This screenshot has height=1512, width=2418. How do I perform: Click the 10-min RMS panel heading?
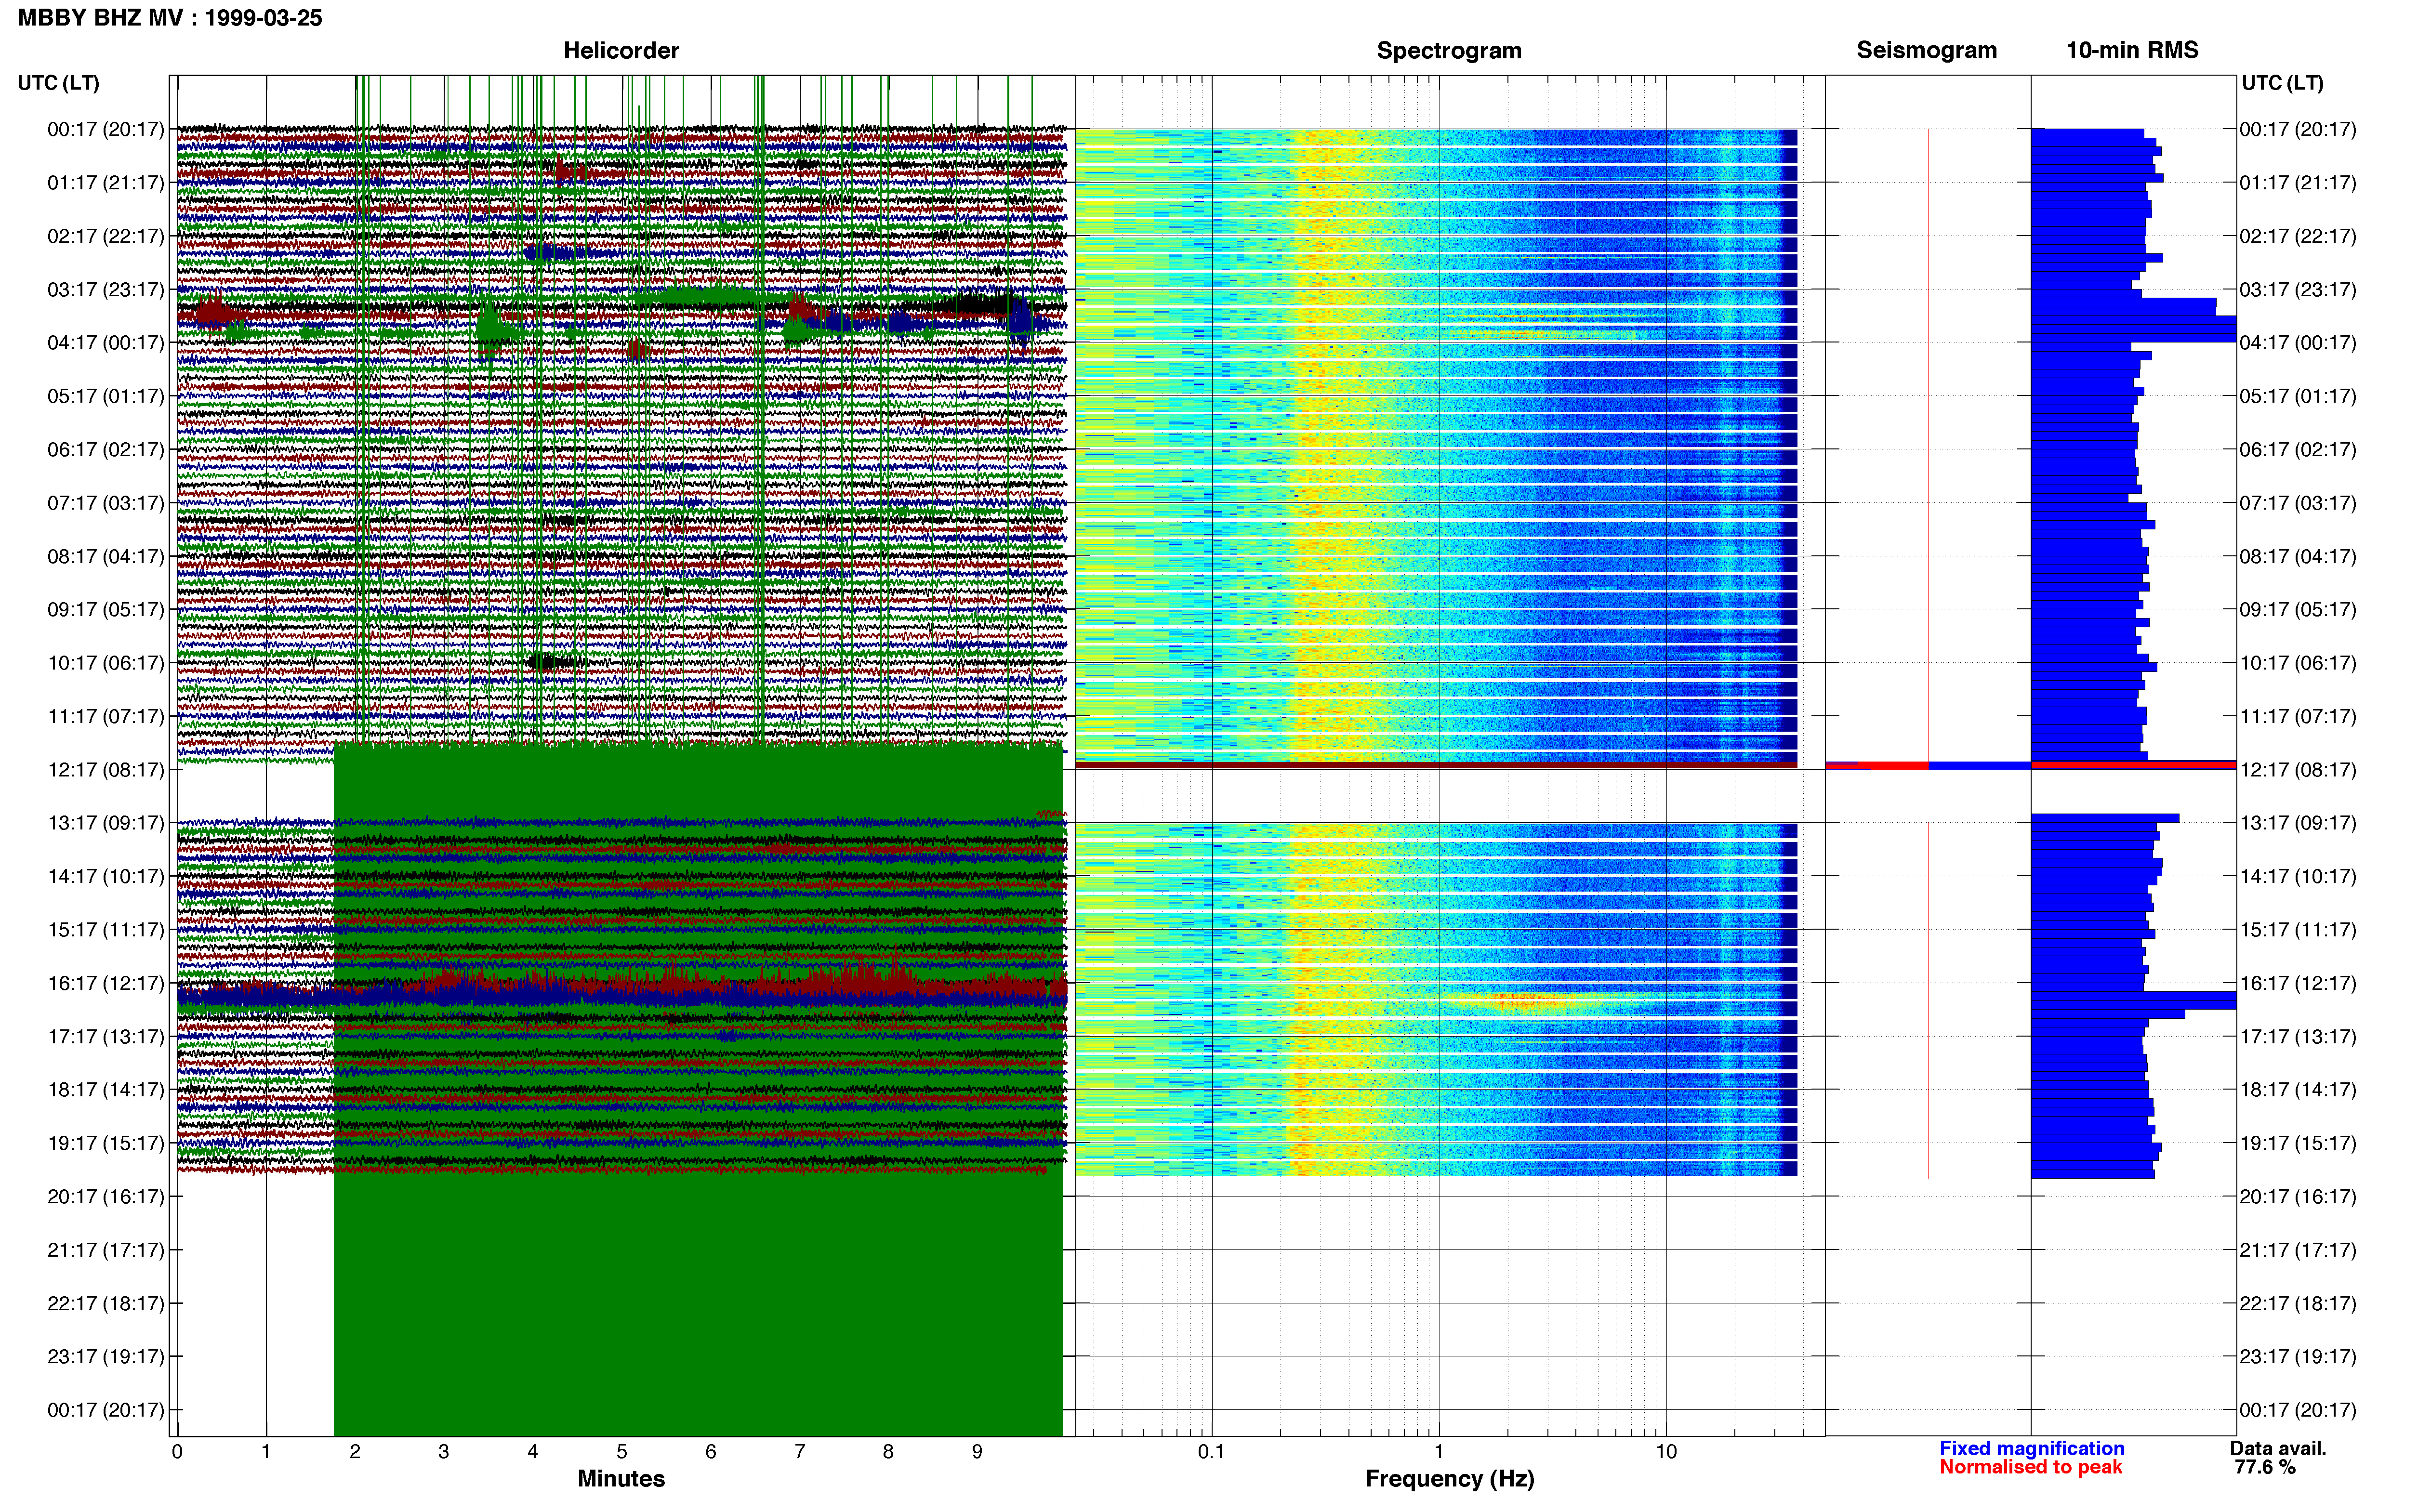[x=2132, y=50]
